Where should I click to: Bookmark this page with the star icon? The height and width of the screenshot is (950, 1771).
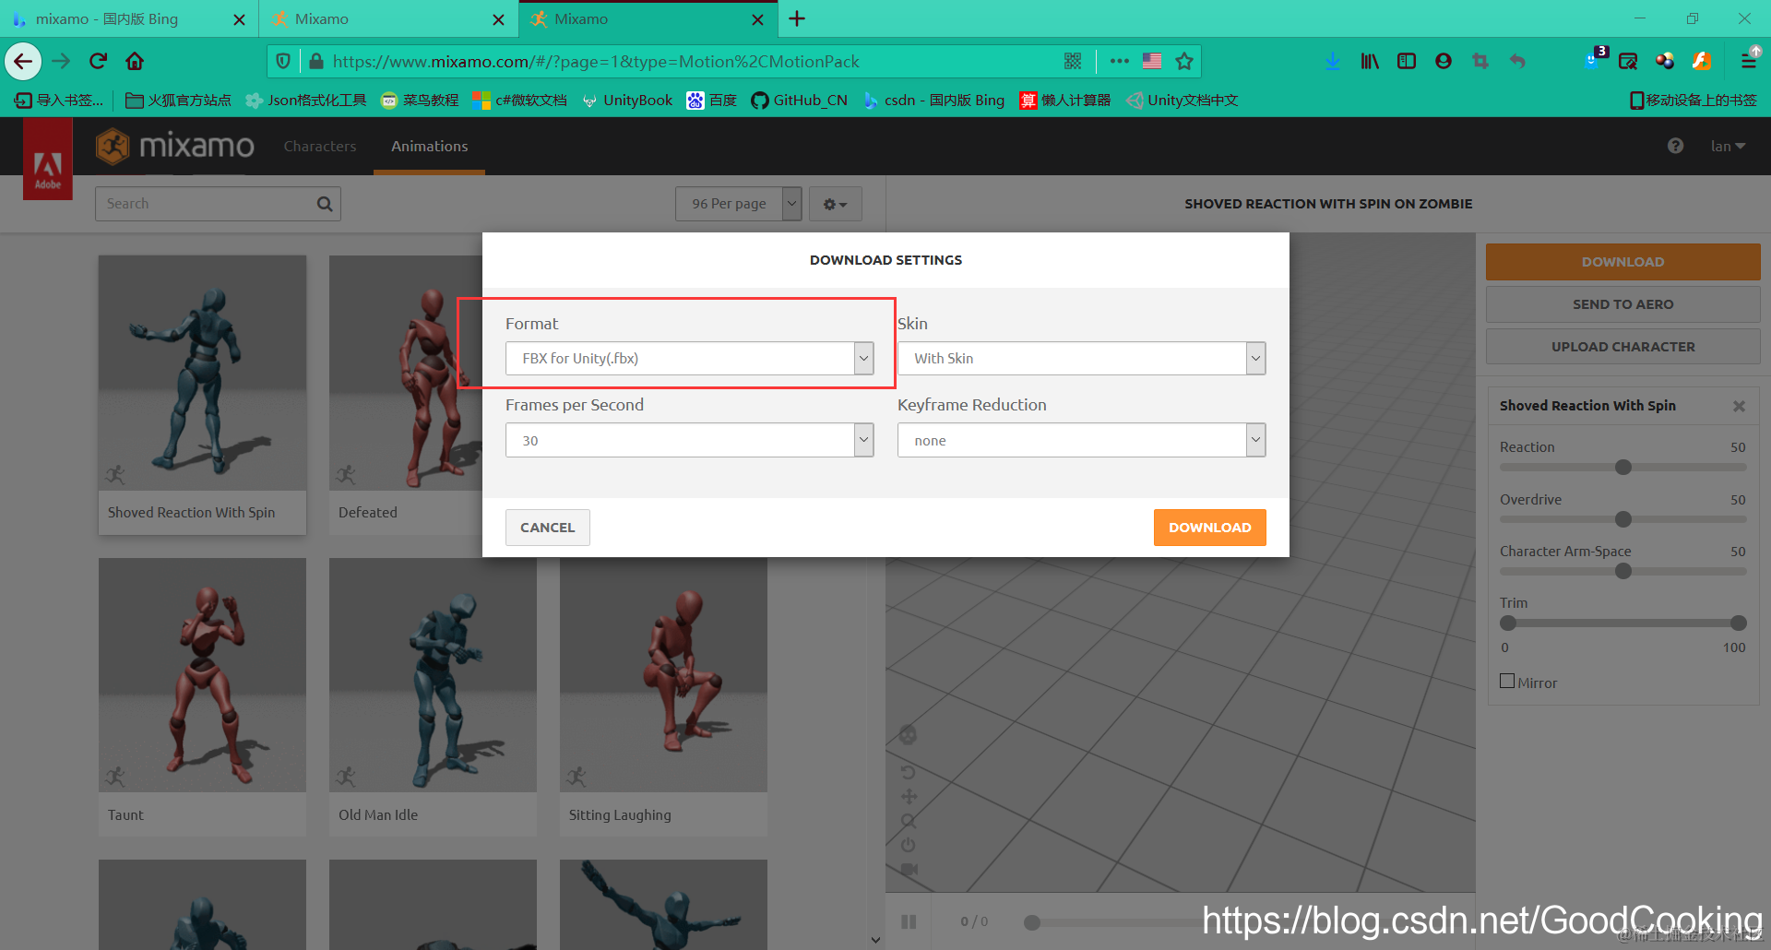tap(1184, 62)
